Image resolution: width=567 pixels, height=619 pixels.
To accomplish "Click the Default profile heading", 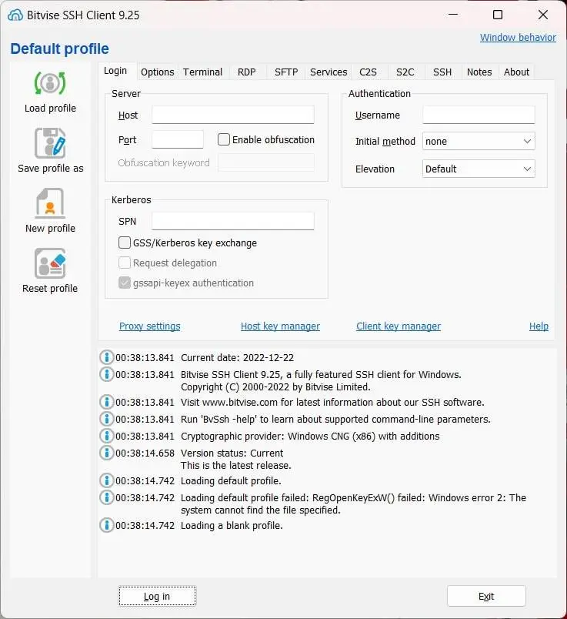I will click(59, 49).
